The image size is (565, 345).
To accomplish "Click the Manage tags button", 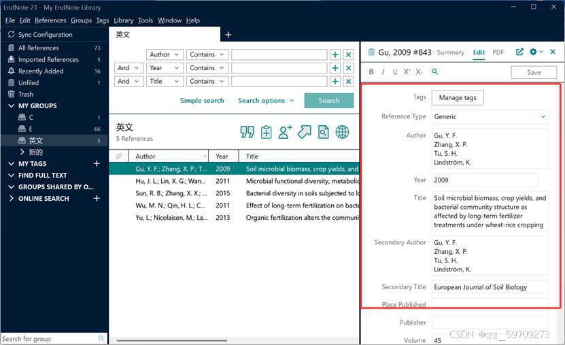I will click(458, 98).
